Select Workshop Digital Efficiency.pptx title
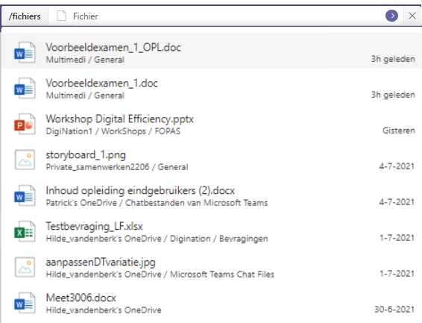The height and width of the screenshot is (323, 422). click(x=119, y=119)
